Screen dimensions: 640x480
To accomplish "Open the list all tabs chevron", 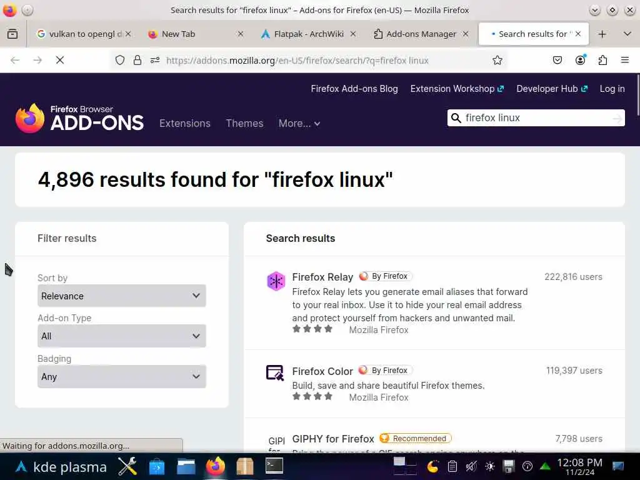I will coord(627,34).
